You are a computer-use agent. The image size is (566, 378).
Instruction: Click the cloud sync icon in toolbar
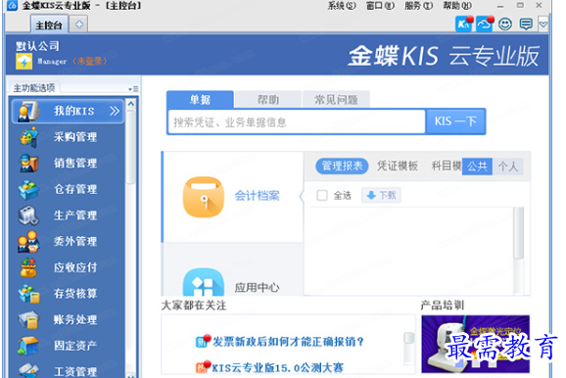[x=485, y=24]
